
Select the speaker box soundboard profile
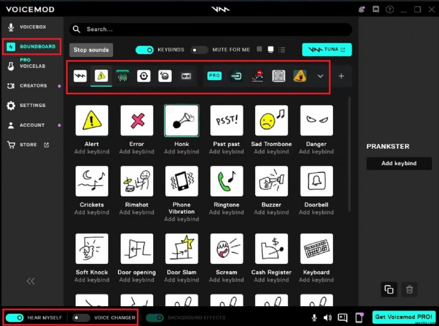279,76
